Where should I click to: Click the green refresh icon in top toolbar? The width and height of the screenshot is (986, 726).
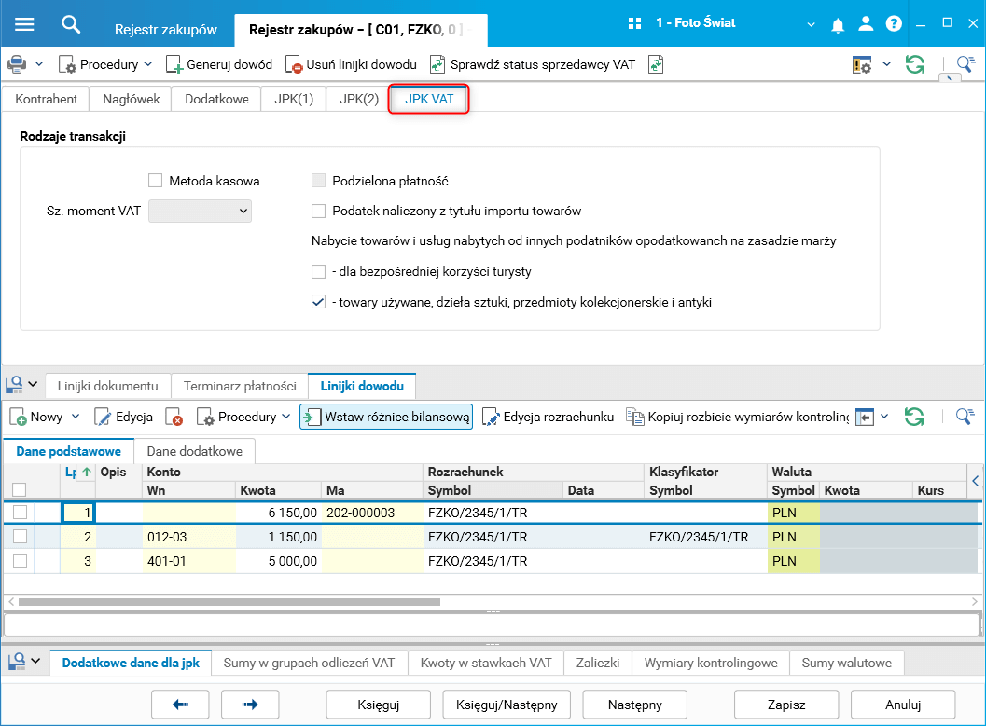(x=915, y=64)
